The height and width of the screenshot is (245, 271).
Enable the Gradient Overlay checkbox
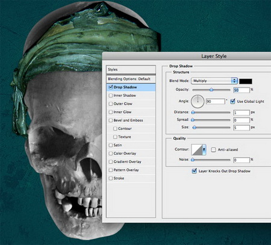pos(110,162)
